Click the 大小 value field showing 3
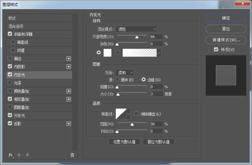This screenshot has height=165, width=252. pyautogui.click(x=157, y=94)
